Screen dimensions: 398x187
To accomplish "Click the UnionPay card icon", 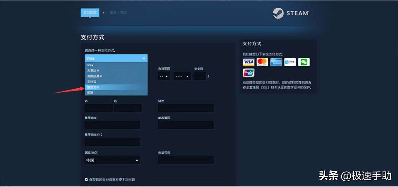I will click(x=248, y=73).
